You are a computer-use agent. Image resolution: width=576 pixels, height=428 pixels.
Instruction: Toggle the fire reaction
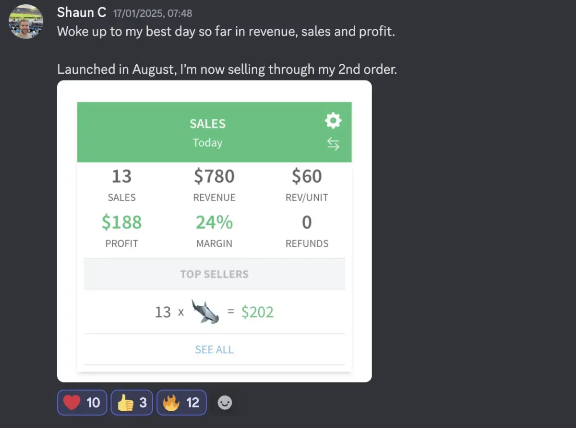(x=181, y=403)
